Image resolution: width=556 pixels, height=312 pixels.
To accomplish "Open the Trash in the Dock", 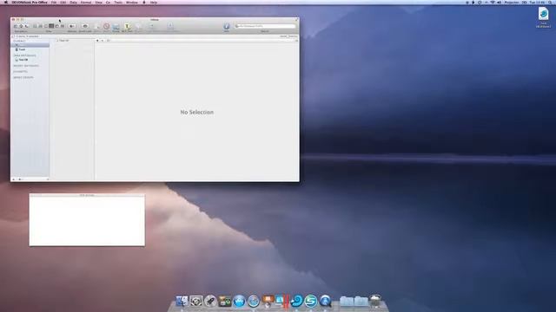I will coord(375,301).
